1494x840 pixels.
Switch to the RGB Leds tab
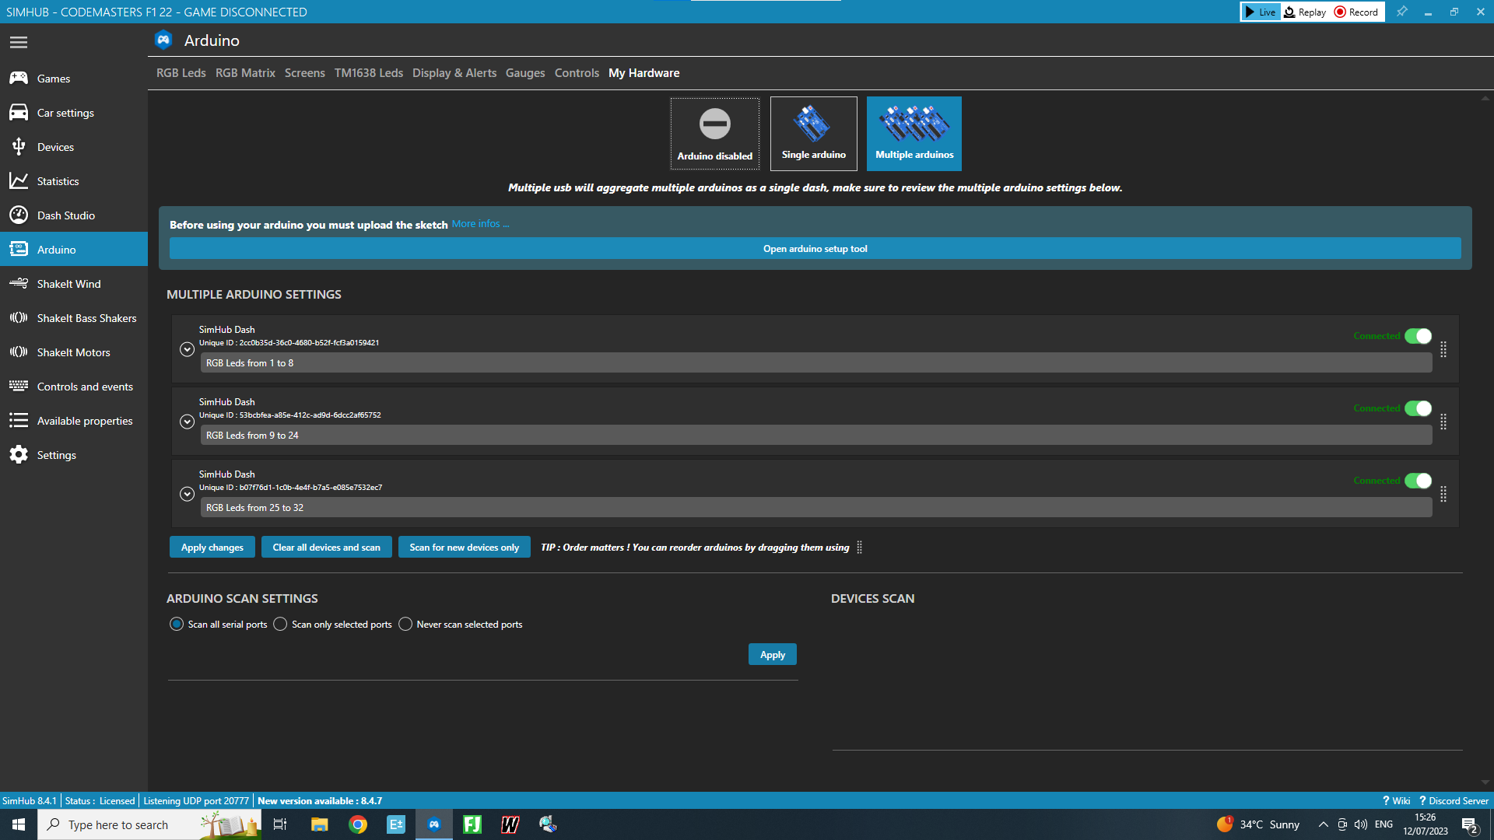(x=181, y=73)
